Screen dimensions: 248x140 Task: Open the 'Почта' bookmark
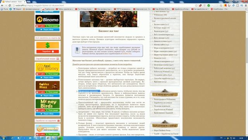coord(5,9)
